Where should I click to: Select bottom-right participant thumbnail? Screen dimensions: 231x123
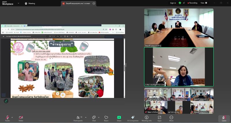click(x=202, y=107)
